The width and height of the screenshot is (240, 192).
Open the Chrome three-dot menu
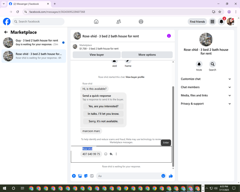click(236, 12)
